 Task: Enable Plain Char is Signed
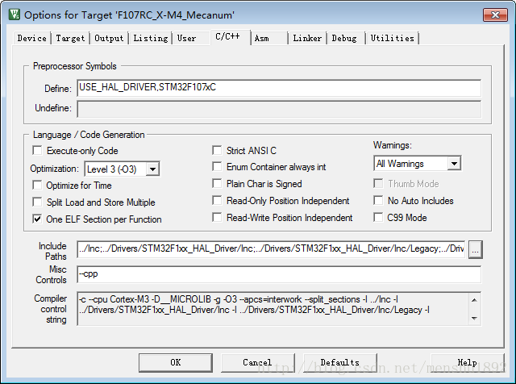pos(217,183)
